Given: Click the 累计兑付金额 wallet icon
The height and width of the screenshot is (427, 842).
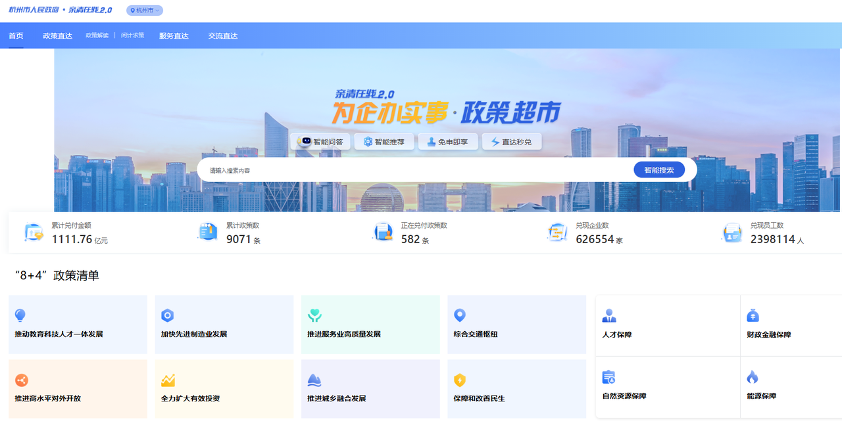Looking at the screenshot, I should point(34,233).
